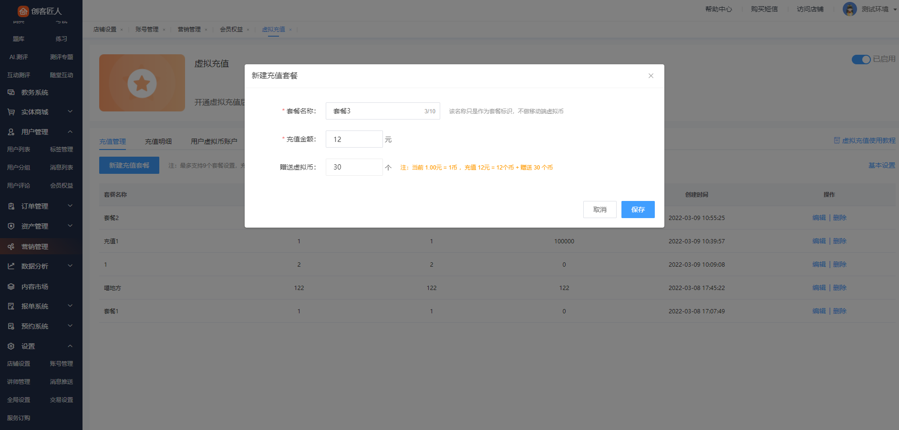Expand the 实体商城 menu chevron

click(70, 111)
